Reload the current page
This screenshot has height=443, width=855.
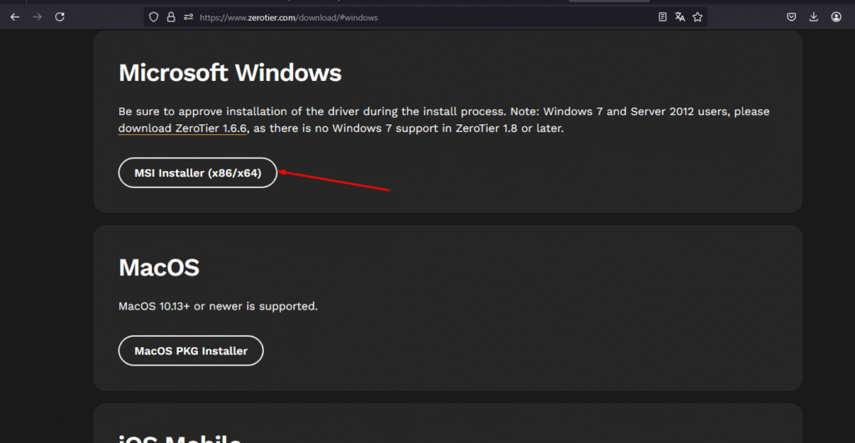tap(60, 17)
